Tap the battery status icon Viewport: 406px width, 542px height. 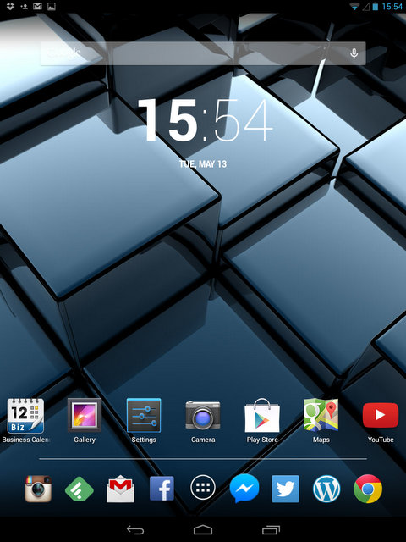pos(376,7)
